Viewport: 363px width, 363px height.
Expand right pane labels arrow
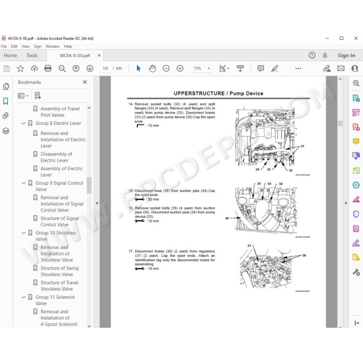tap(357, 323)
